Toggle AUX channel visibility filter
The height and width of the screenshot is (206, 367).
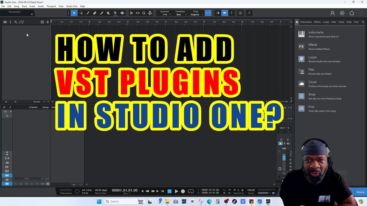click(43, 184)
